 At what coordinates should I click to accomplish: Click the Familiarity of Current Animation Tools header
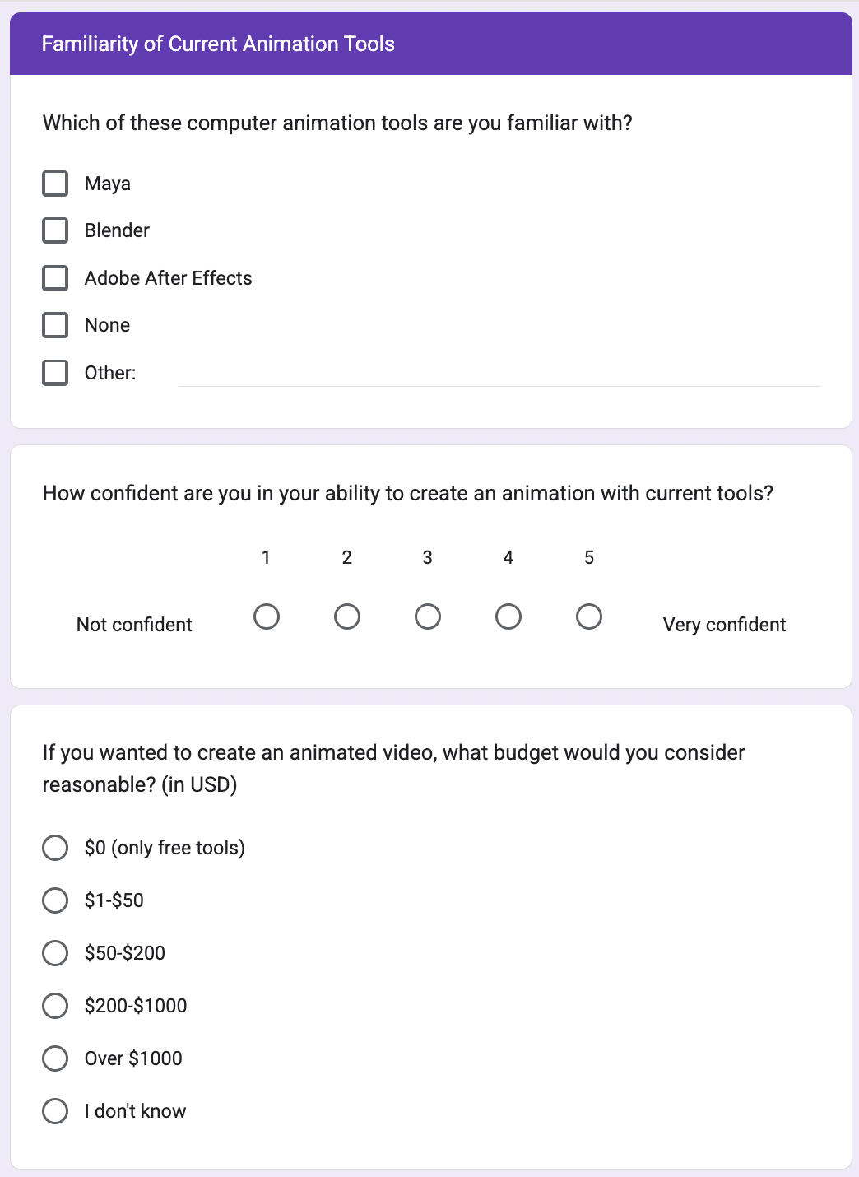click(x=218, y=44)
